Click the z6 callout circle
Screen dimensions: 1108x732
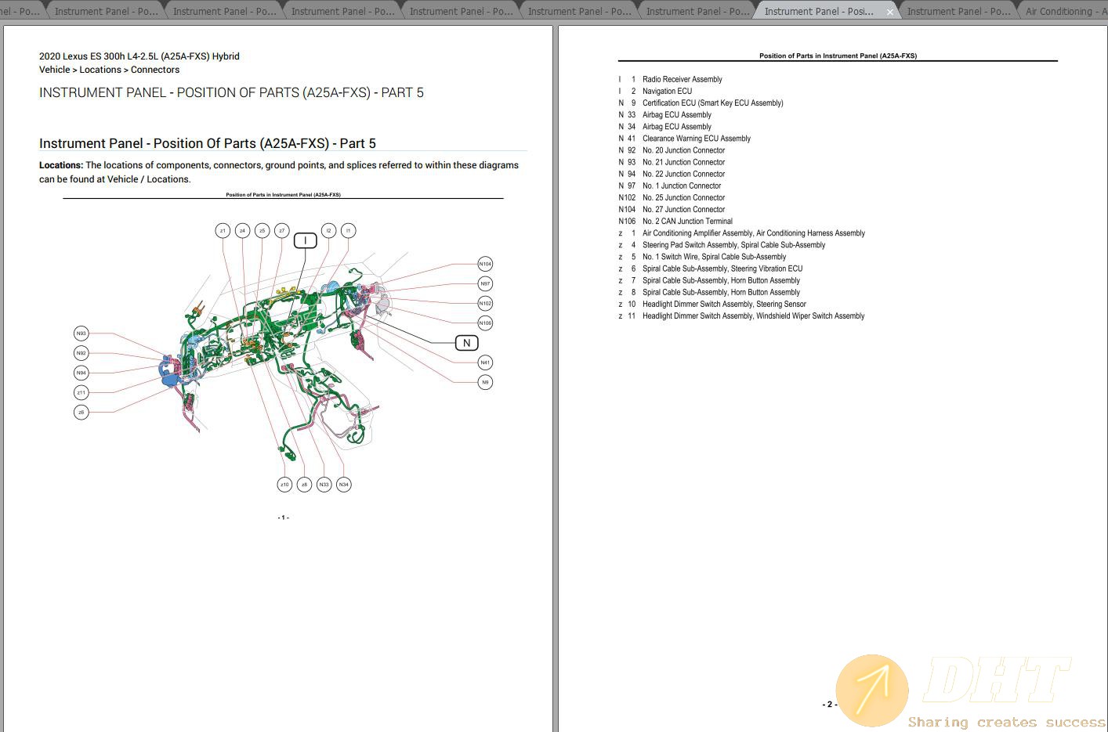tap(81, 412)
